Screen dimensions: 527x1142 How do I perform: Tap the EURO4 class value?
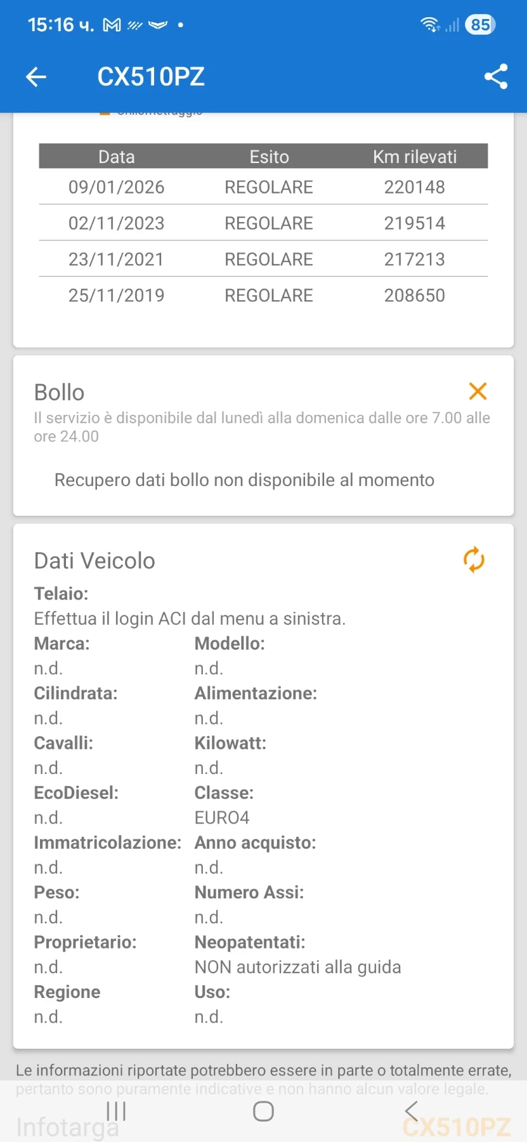point(222,818)
